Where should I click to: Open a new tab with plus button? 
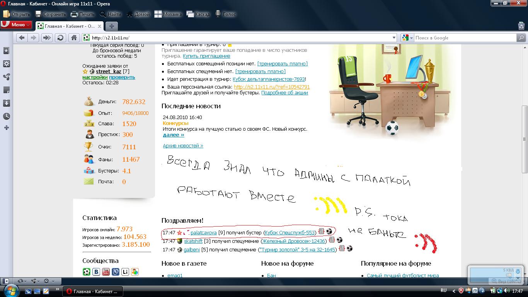click(x=111, y=26)
